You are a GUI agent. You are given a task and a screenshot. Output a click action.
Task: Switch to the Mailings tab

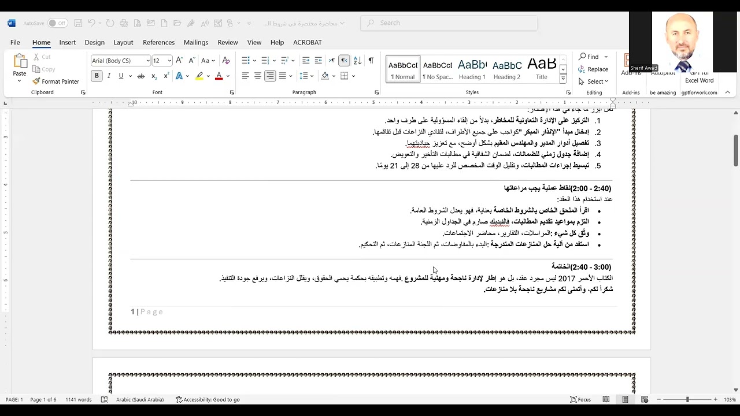coord(196,42)
